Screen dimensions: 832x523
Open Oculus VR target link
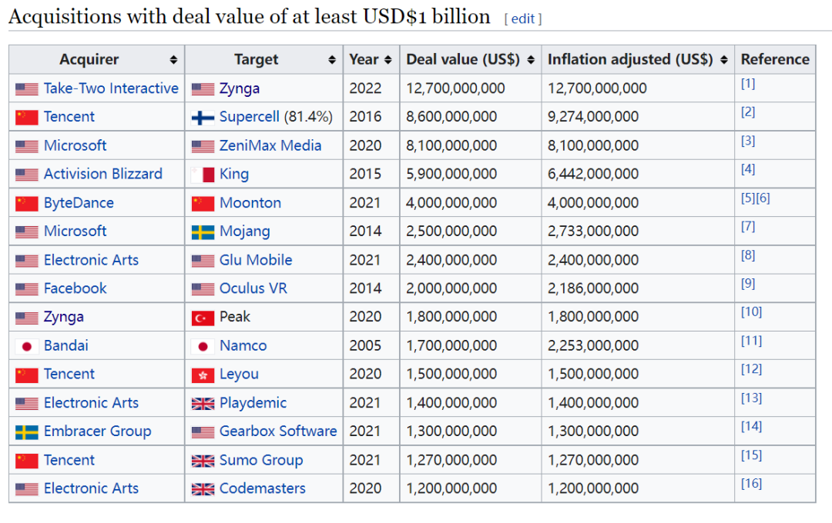click(253, 288)
